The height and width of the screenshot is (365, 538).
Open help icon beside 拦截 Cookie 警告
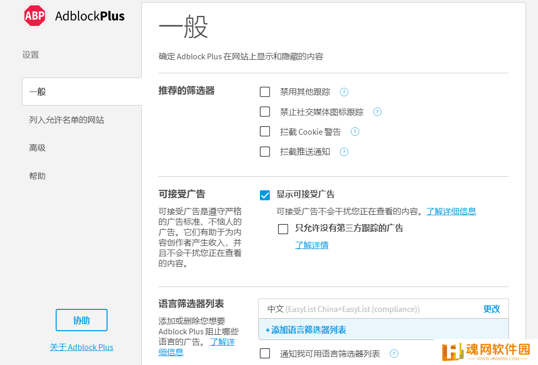[x=355, y=132]
